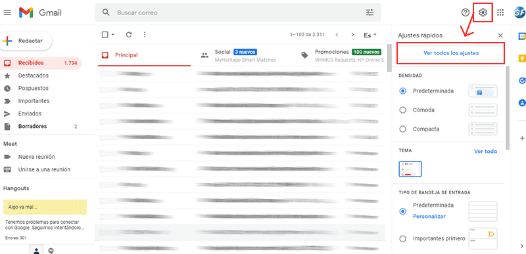
Task: Click the search magnifier icon
Action: [x=106, y=12]
